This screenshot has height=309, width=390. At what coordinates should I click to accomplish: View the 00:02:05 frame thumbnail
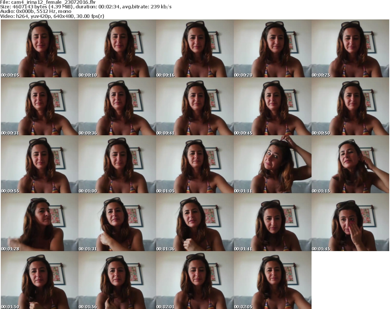pos(272,280)
